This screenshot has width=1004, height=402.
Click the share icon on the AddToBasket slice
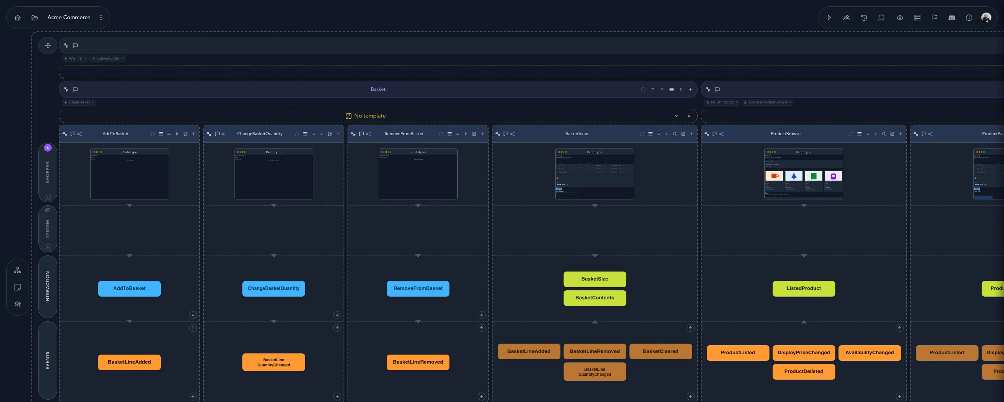click(80, 134)
